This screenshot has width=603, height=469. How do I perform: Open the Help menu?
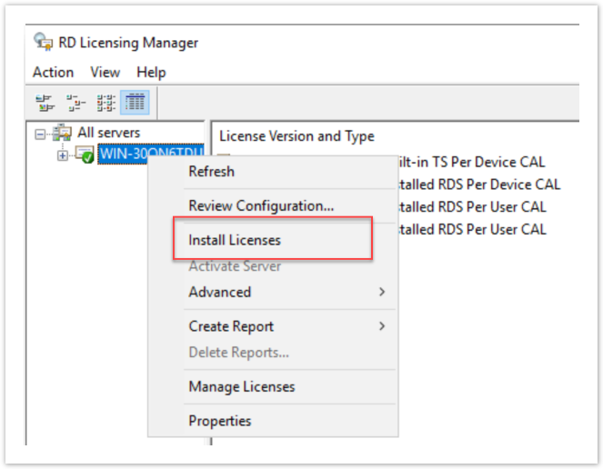coord(151,72)
